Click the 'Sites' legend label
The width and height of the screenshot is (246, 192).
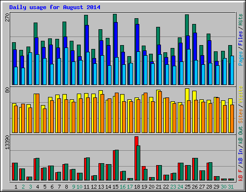(x=240, y=116)
